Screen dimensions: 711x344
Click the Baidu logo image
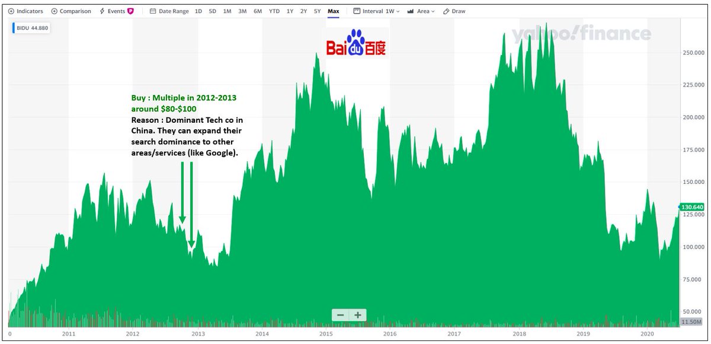pyautogui.click(x=357, y=43)
